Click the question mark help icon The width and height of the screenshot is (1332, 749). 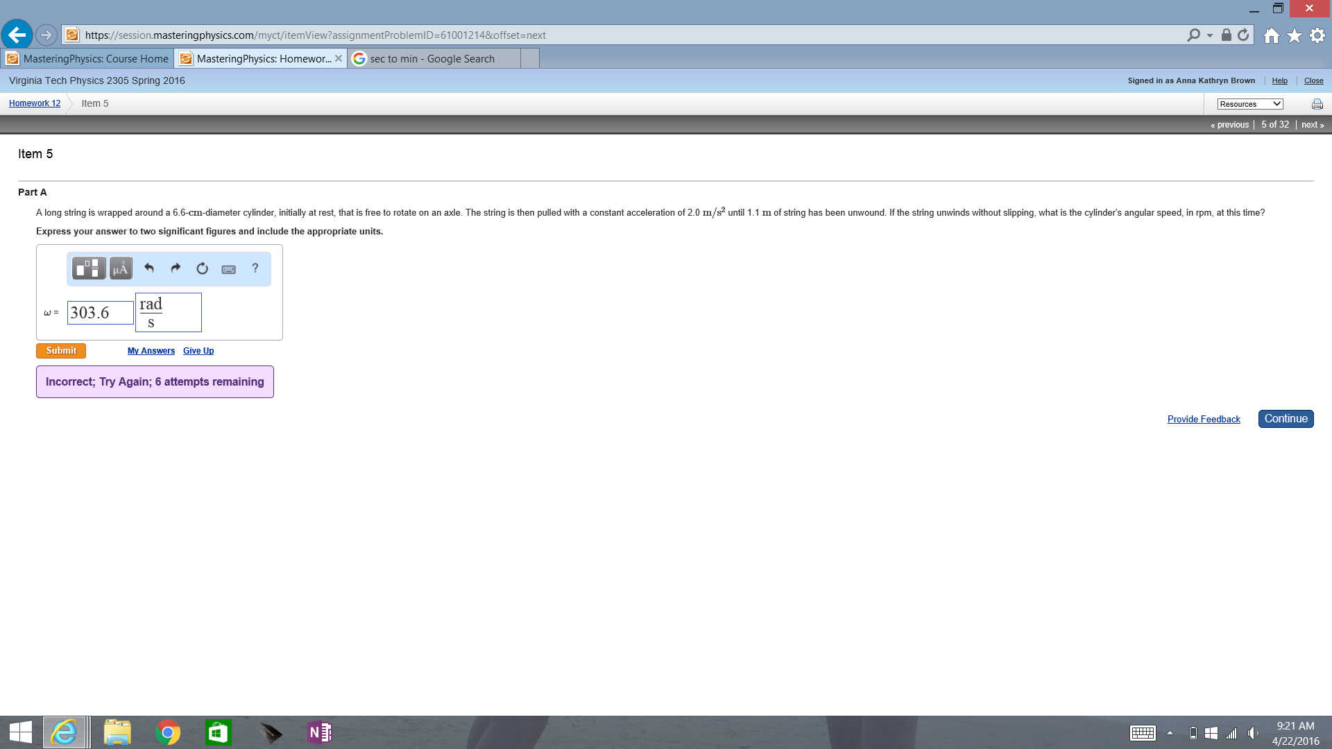(255, 268)
